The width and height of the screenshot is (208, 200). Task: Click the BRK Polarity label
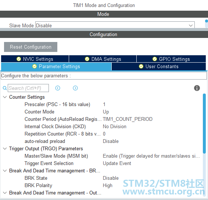coord(39,185)
